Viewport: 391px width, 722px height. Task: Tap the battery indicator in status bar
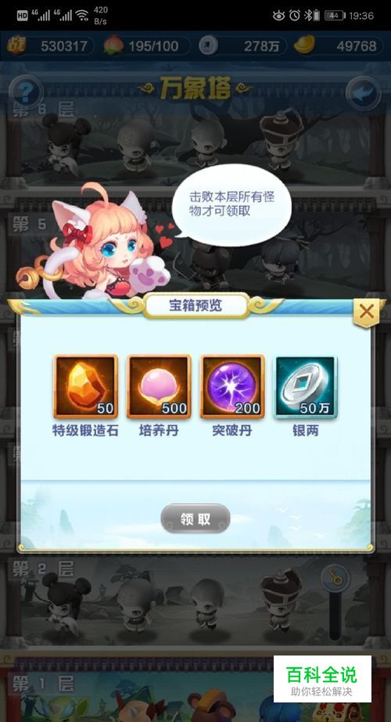(x=334, y=15)
